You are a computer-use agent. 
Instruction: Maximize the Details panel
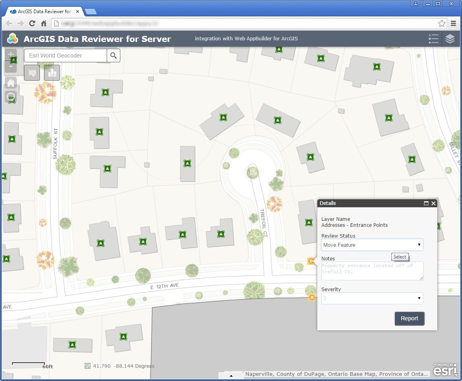click(x=426, y=203)
